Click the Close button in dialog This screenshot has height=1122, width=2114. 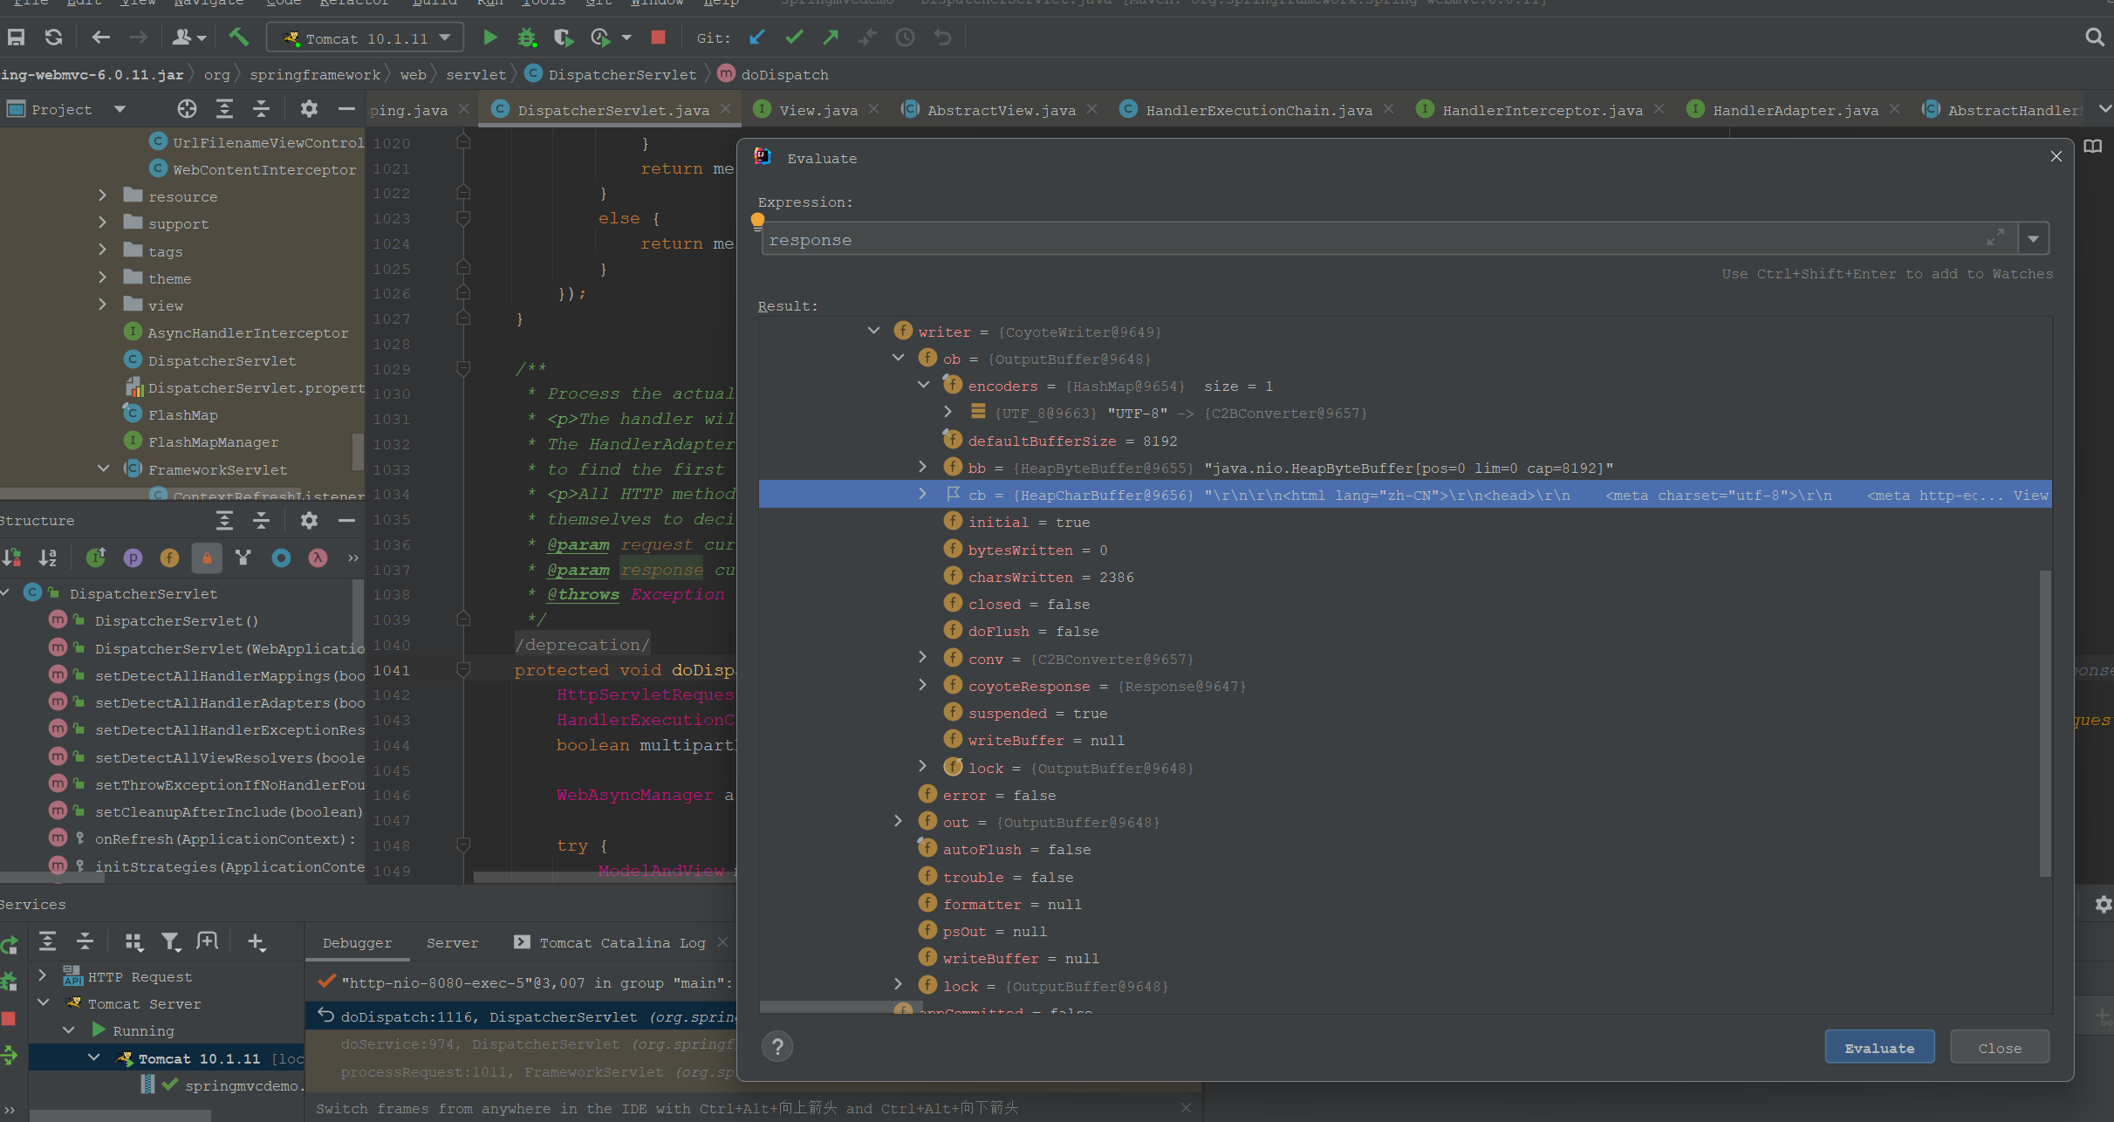pos(1999,1048)
